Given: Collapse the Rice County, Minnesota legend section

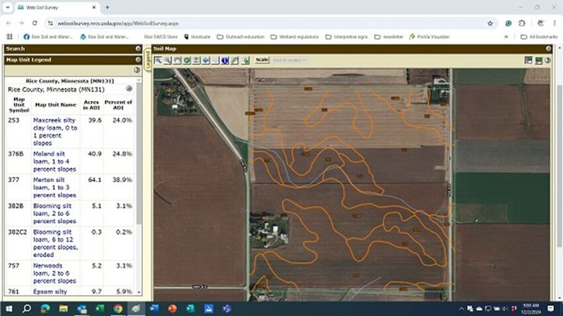Looking at the screenshot, I should point(129,88).
